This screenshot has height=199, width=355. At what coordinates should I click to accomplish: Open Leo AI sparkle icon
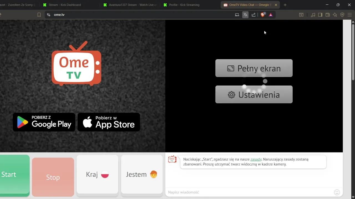coord(335,15)
